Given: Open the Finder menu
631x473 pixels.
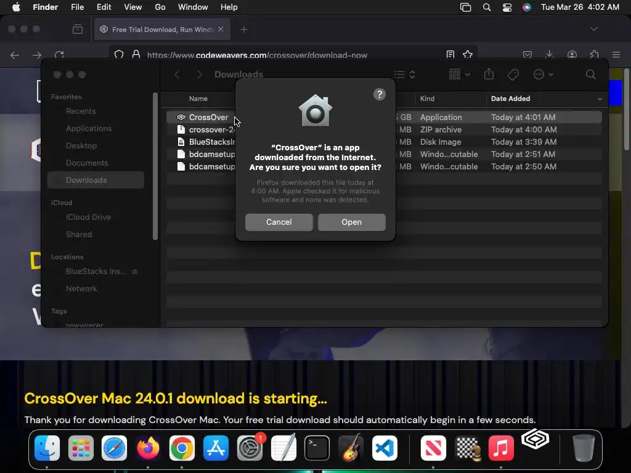Looking at the screenshot, I should (x=45, y=7).
